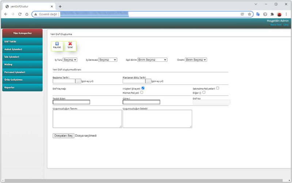Open the İş Derecesi dropdown
The height and width of the screenshot is (183, 292).
click(108, 60)
